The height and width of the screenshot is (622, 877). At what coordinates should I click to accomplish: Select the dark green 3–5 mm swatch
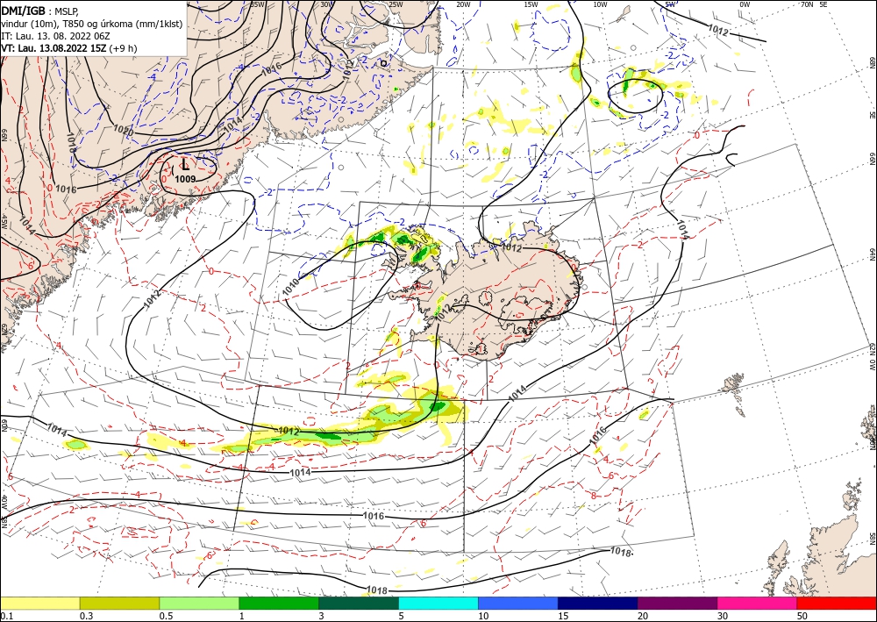point(359,603)
